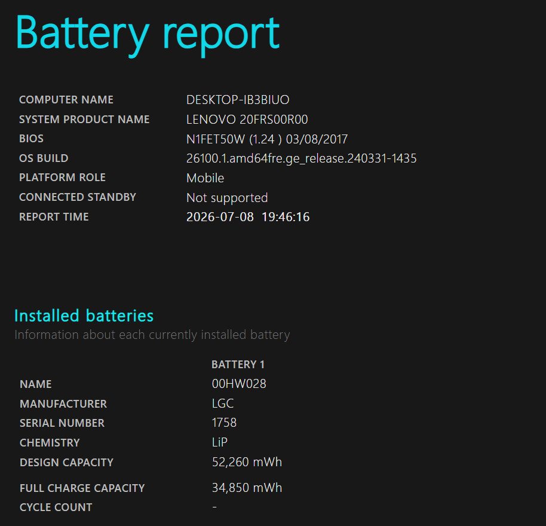Select the computer name DESKTOP-IB3BIUO
Image resolution: width=546 pixels, height=526 pixels.
pyautogui.click(x=238, y=100)
